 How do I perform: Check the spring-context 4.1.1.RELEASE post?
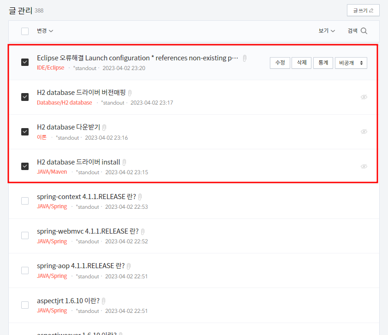25,201
